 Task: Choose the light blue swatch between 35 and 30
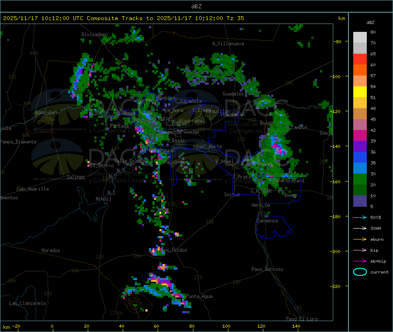click(360, 168)
